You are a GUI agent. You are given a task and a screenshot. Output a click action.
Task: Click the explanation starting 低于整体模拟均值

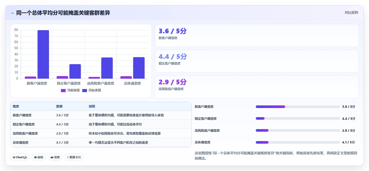126,115
